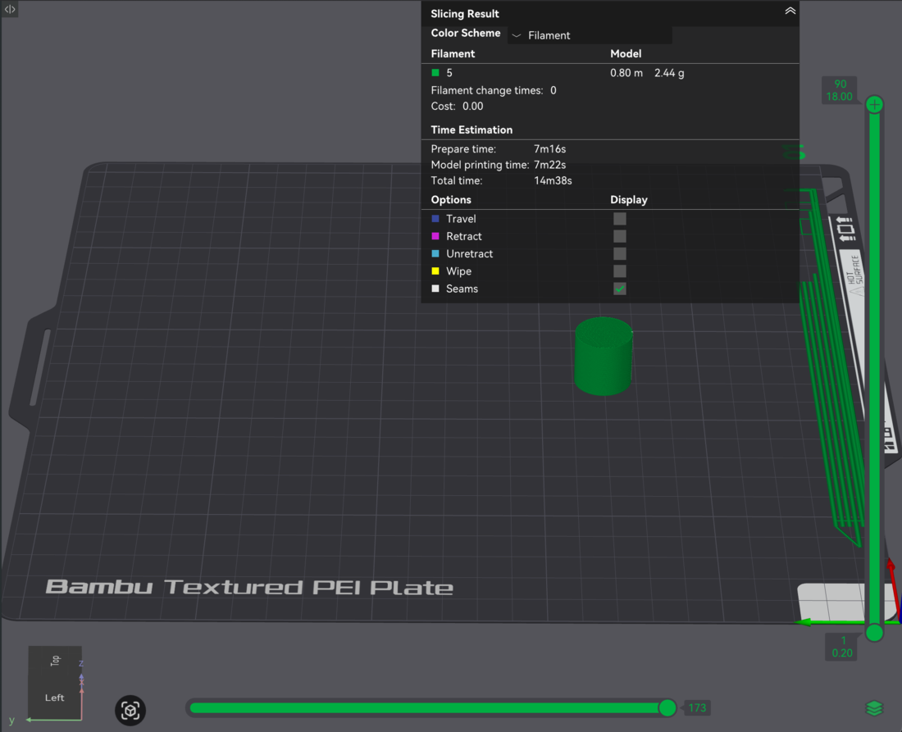The width and height of the screenshot is (902, 732).
Task: Click the Filament column header
Action: 453,53
